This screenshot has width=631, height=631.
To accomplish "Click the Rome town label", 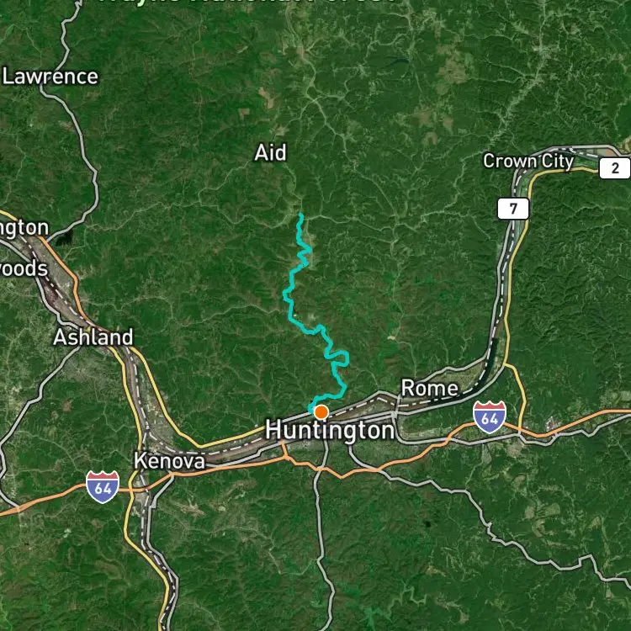I will 429,389.
